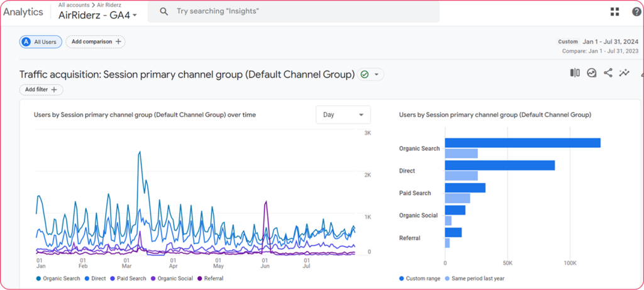This screenshot has width=644, height=290.
Task: Click the help question mark icon
Action: pos(636,11)
